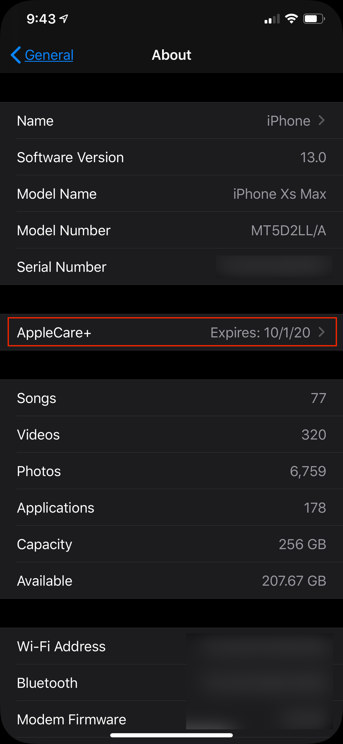
Task: Select the Name iPhone row
Action: click(172, 120)
